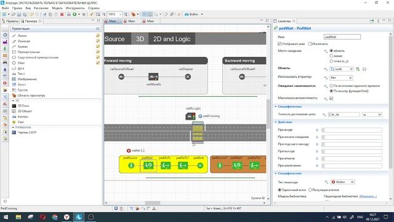Toggle the Исключить checkbox

pyautogui.click(x=310, y=44)
